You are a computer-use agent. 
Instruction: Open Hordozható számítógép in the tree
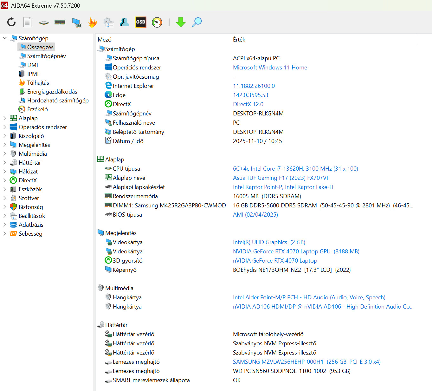54,100
